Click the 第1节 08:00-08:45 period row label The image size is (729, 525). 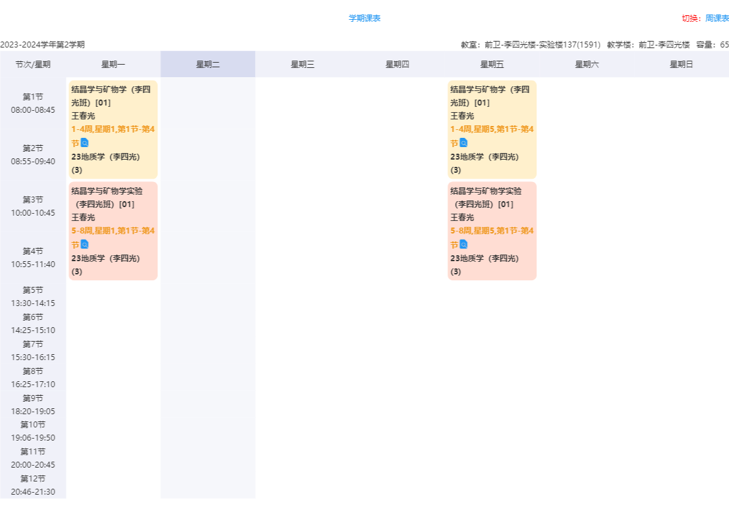(x=33, y=103)
